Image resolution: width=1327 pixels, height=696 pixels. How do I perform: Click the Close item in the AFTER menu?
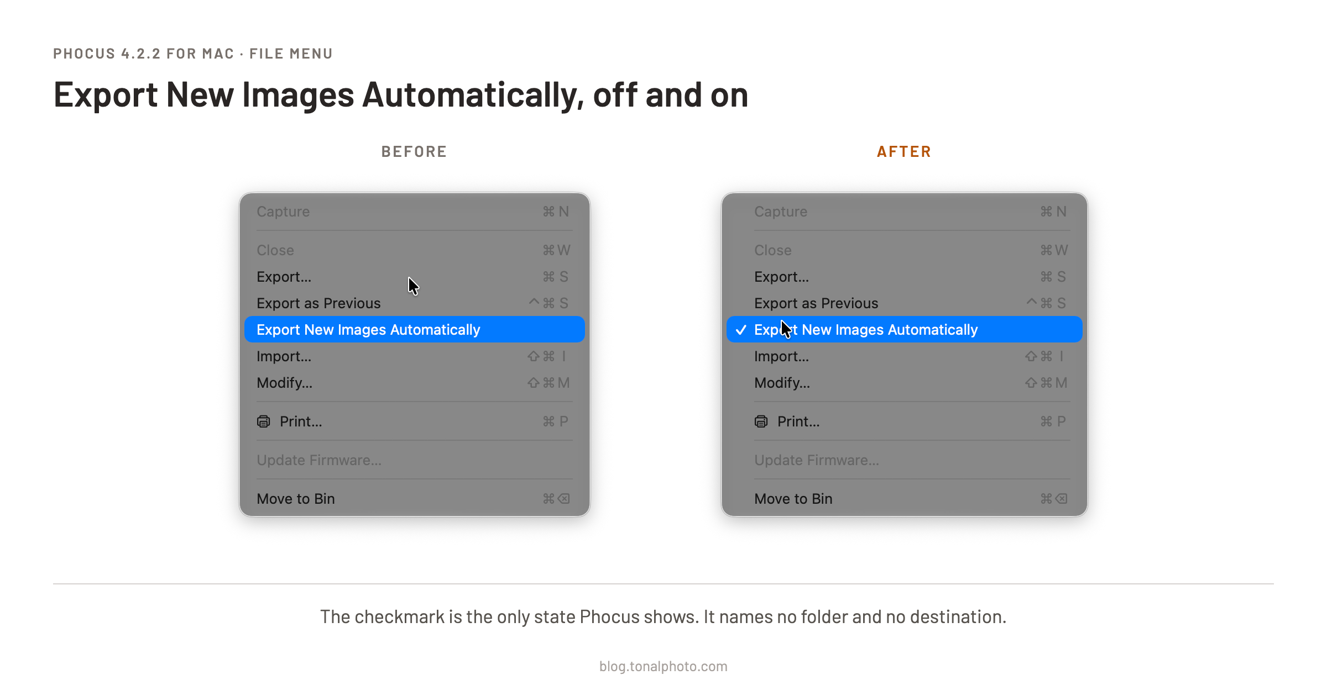click(904, 250)
